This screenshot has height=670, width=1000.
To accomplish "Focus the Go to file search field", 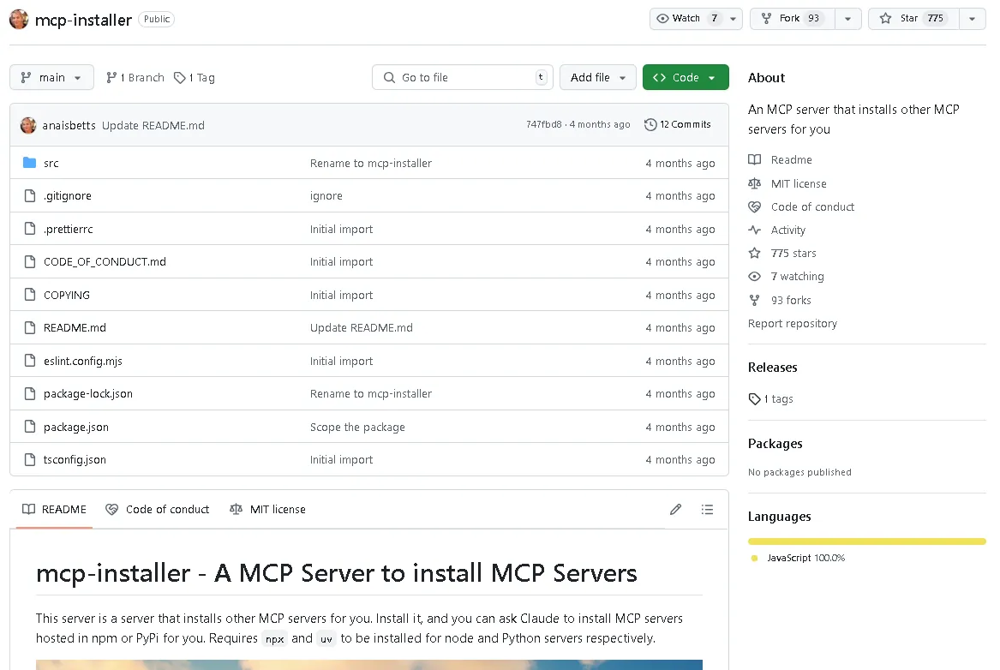I will [463, 77].
